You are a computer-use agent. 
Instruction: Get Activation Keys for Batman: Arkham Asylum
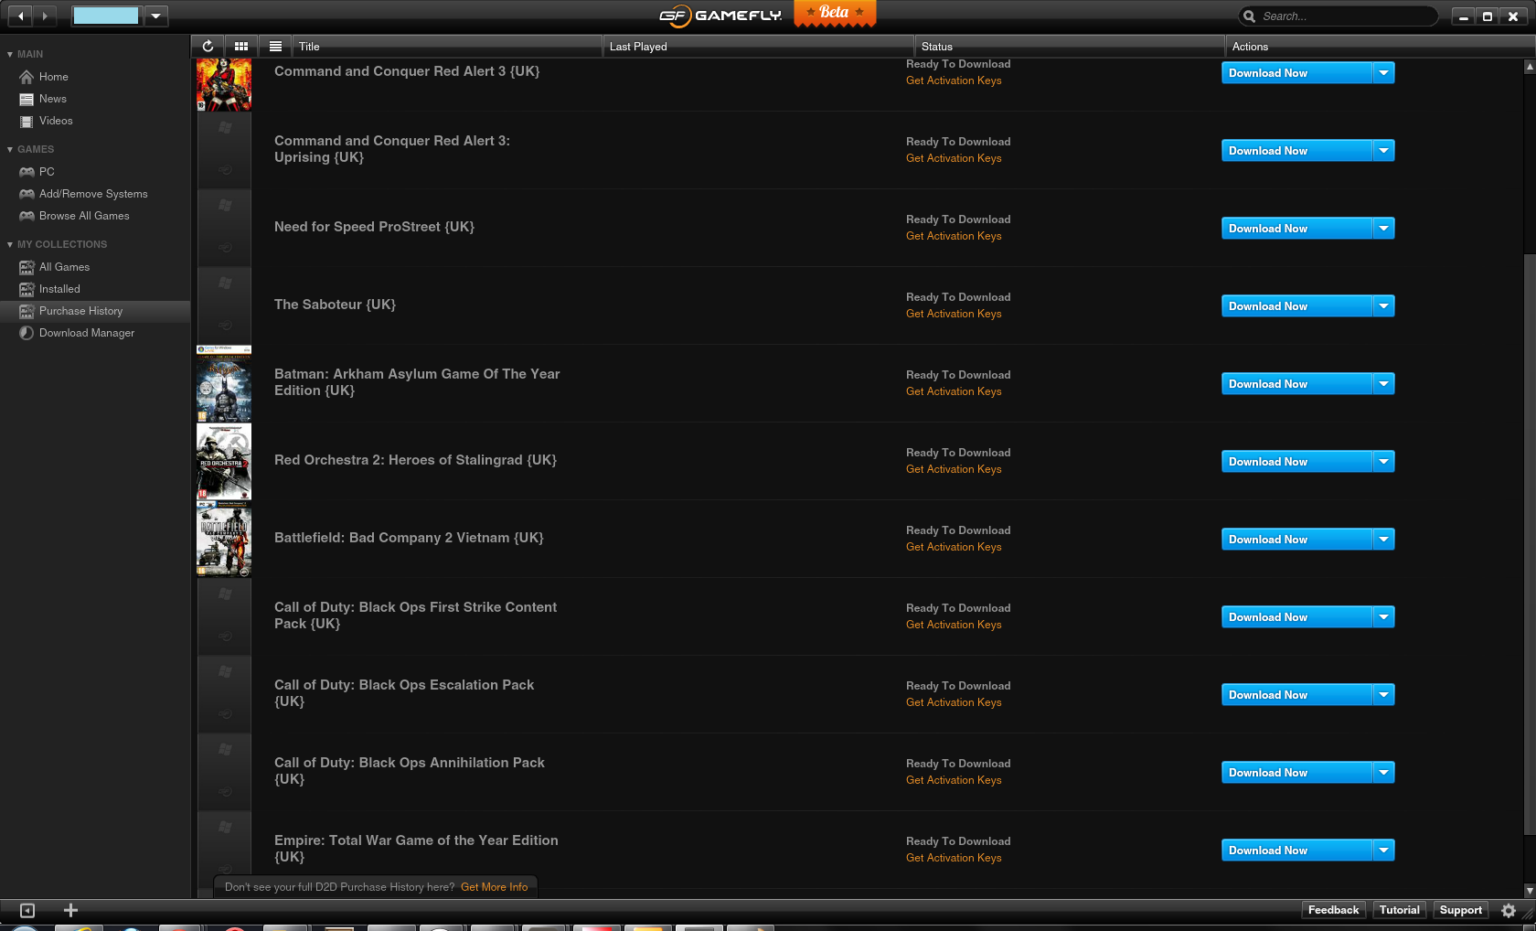coord(954,391)
